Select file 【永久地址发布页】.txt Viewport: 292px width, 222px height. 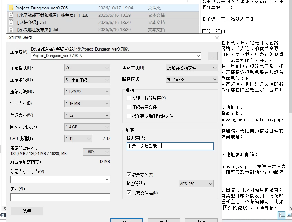pyautogui.click(x=103, y=30)
